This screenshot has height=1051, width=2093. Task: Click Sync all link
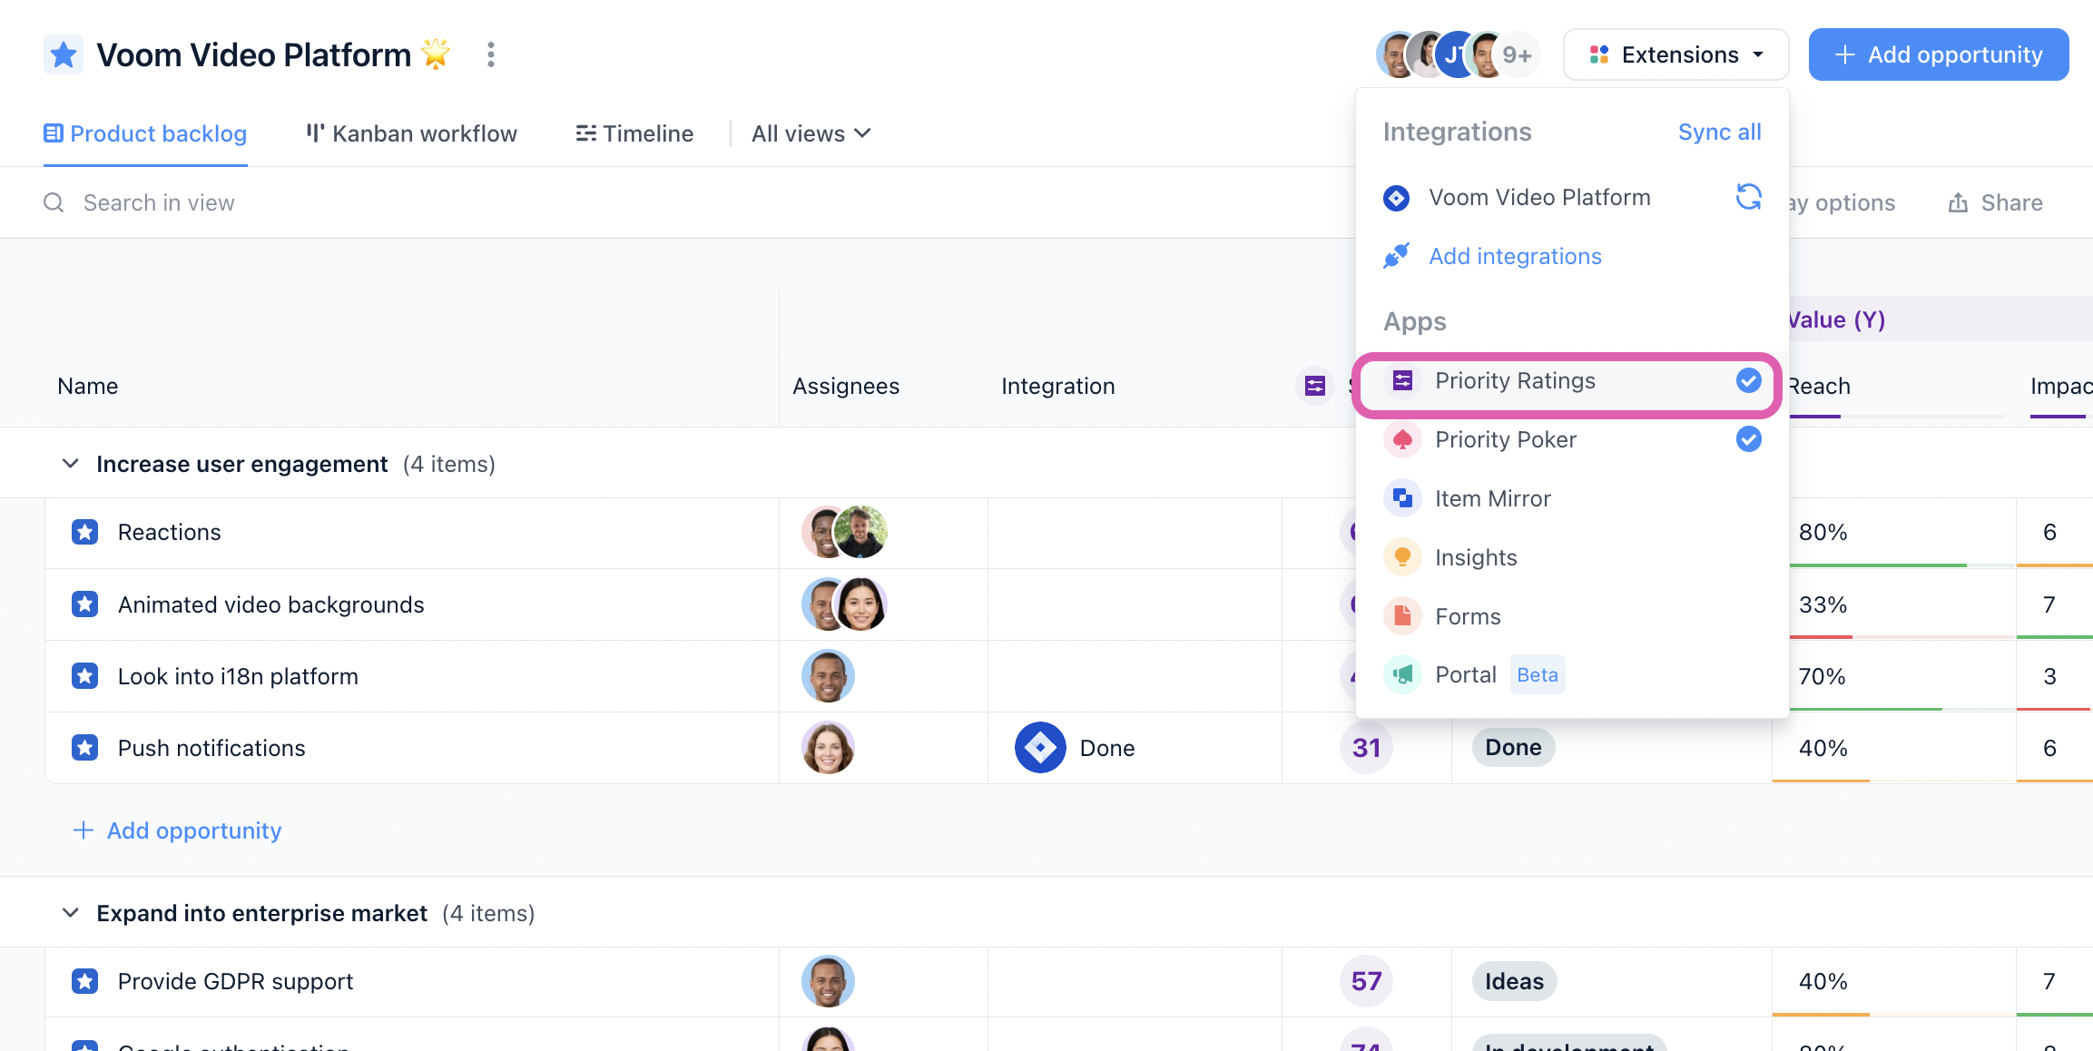click(1720, 133)
